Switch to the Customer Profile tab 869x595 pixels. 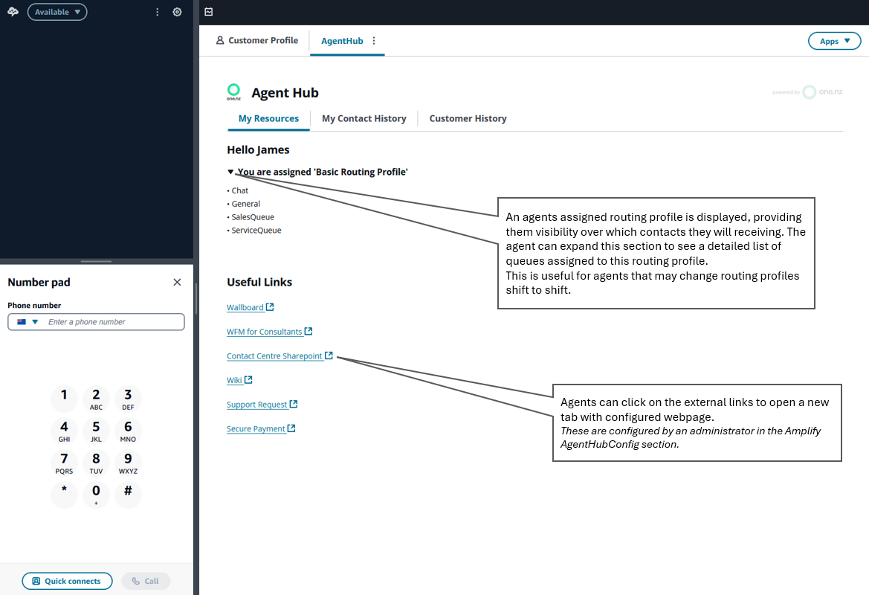256,41
